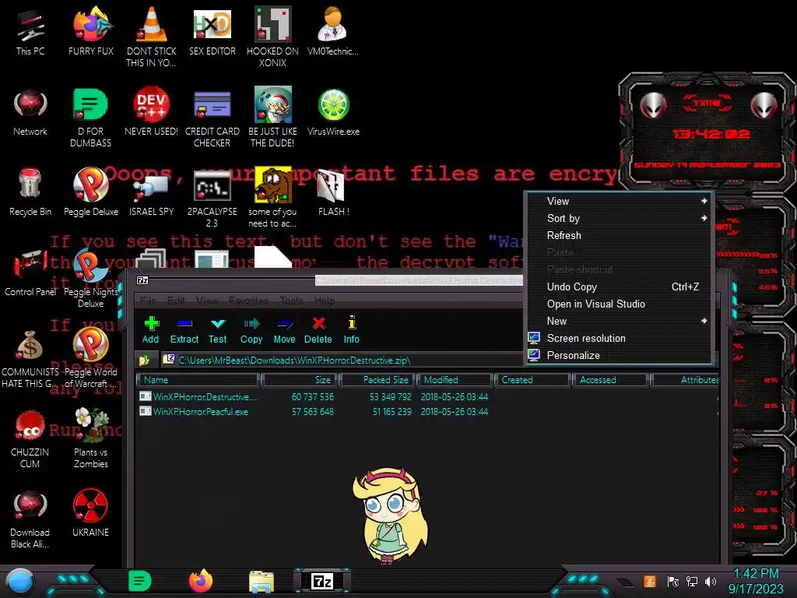Open the taskbar clock showing 1:42 PM
797x598 pixels.
(756, 581)
